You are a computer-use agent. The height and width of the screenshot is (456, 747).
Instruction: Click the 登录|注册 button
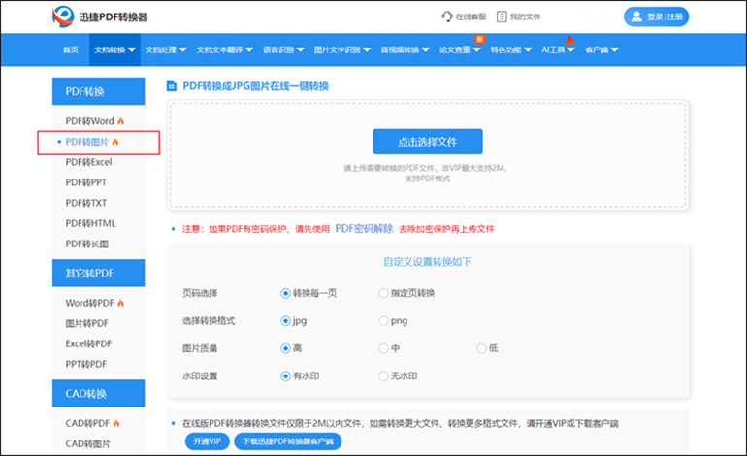pos(656,16)
